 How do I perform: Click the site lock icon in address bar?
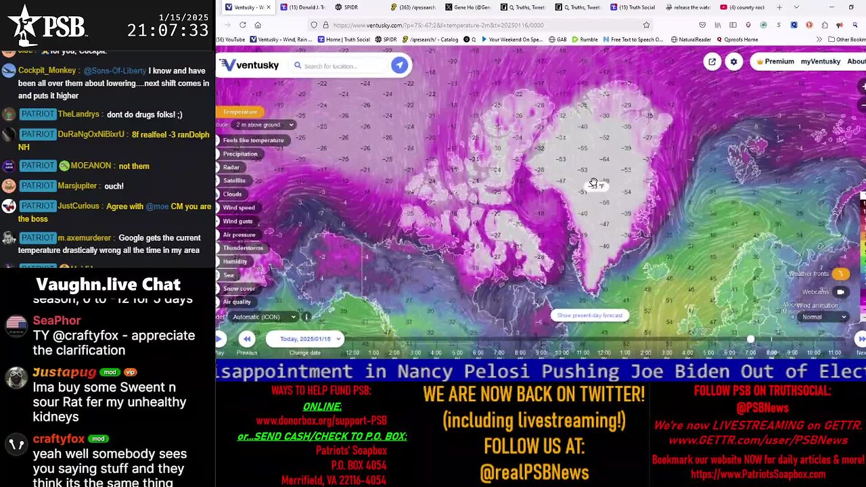325,25
